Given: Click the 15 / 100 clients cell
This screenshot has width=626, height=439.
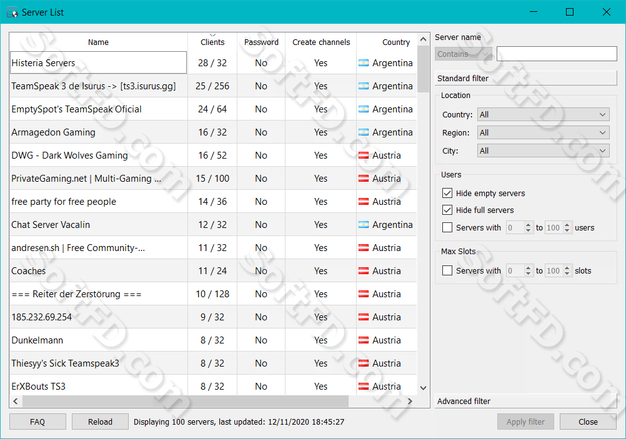Looking at the screenshot, I should [x=212, y=179].
